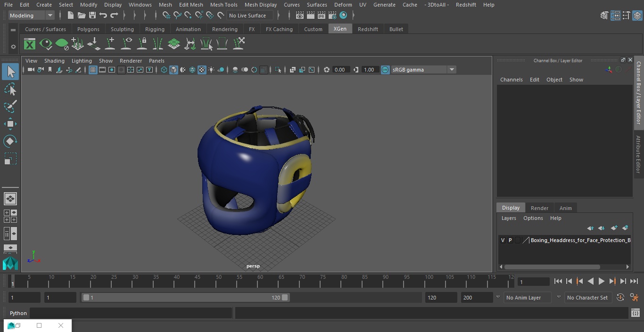644x332 pixels.
Task: Open the shelf options gear menu
Action: 13,47
